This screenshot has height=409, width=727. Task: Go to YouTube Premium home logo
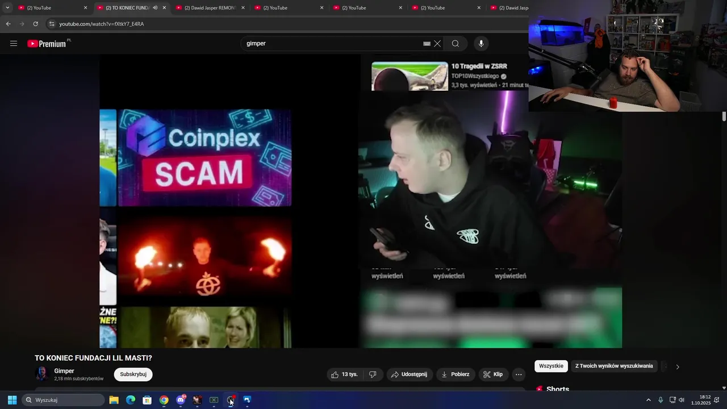pyautogui.click(x=47, y=44)
